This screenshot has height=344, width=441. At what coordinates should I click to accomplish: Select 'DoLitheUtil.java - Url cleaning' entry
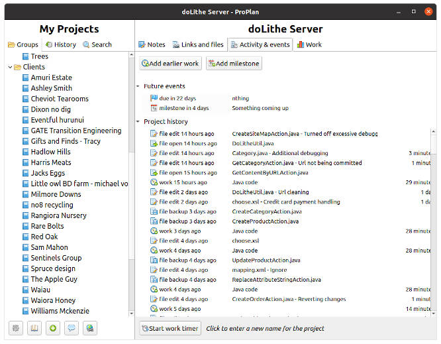[270, 192]
